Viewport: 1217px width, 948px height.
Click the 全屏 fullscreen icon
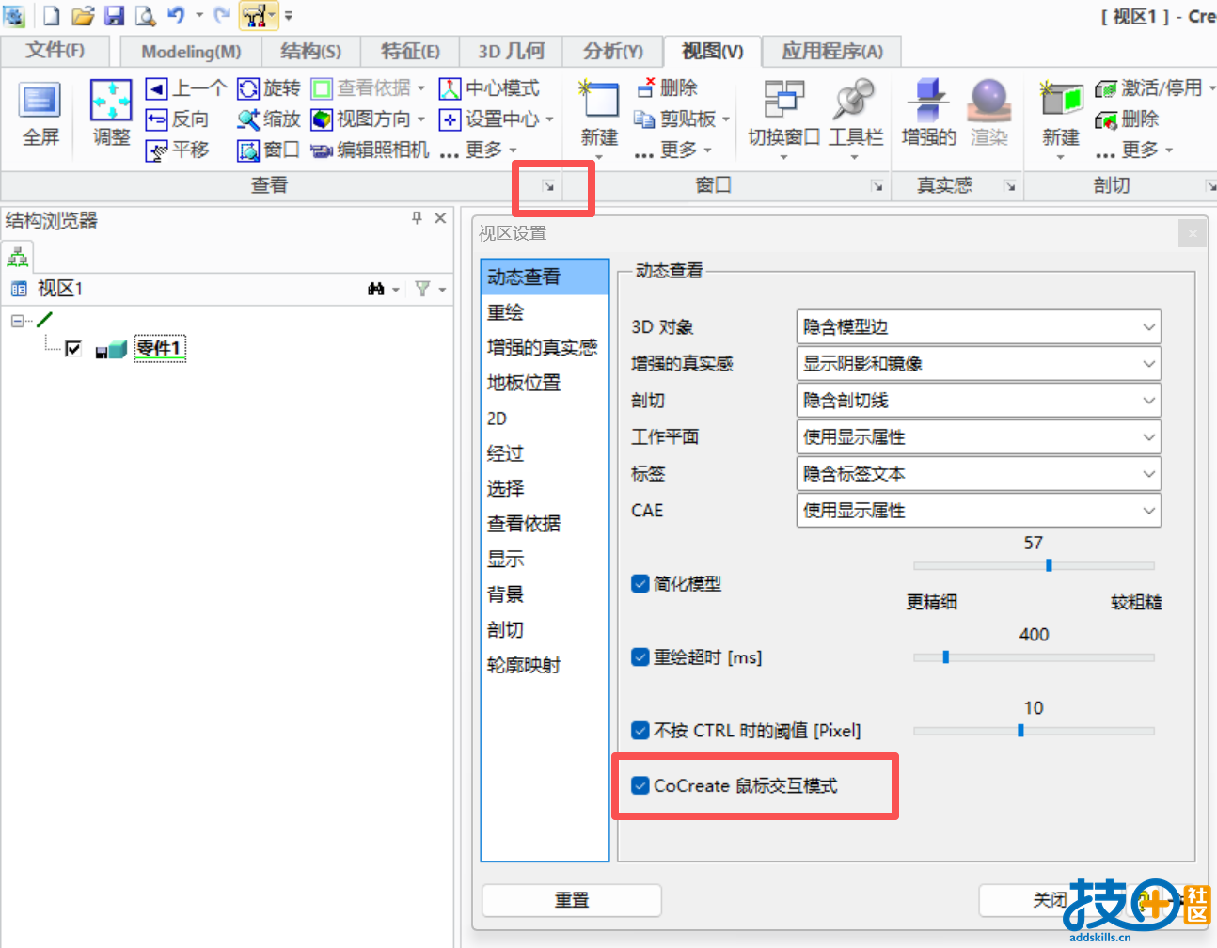coord(40,100)
